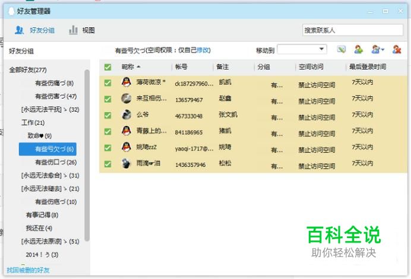The width and height of the screenshot is (411, 279).
Task: Click 禁止访问空间 in the 姚琦zzZ row
Action: (x=317, y=150)
